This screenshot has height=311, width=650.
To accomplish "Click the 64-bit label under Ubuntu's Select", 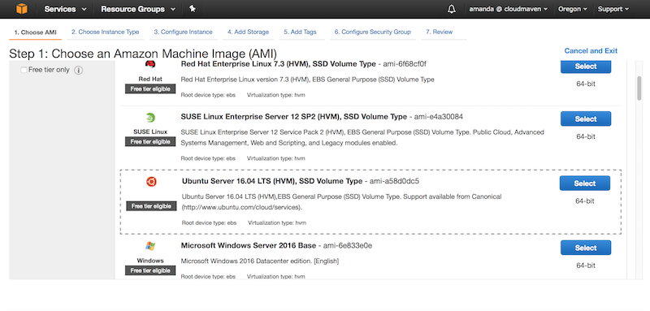I will [x=584, y=201].
